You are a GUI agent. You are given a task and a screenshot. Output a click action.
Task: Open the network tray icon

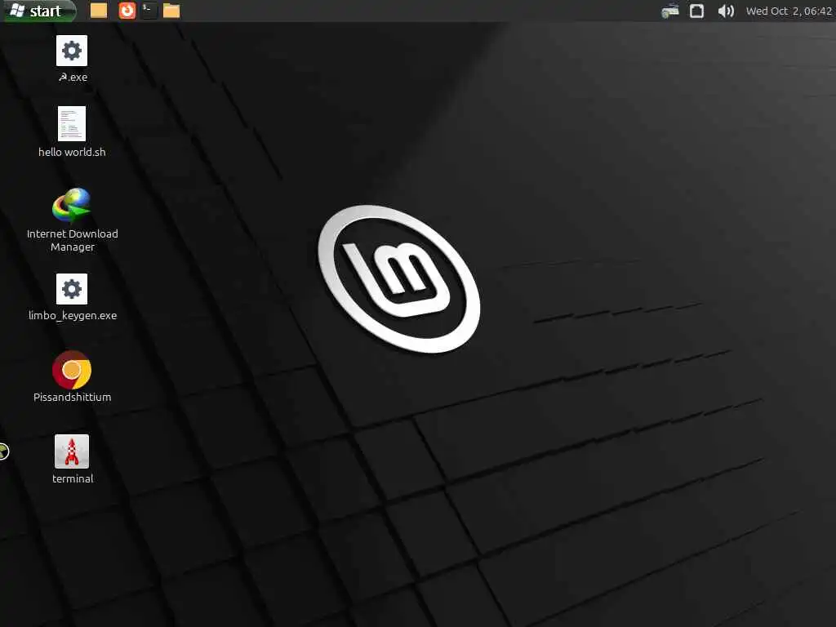click(670, 11)
